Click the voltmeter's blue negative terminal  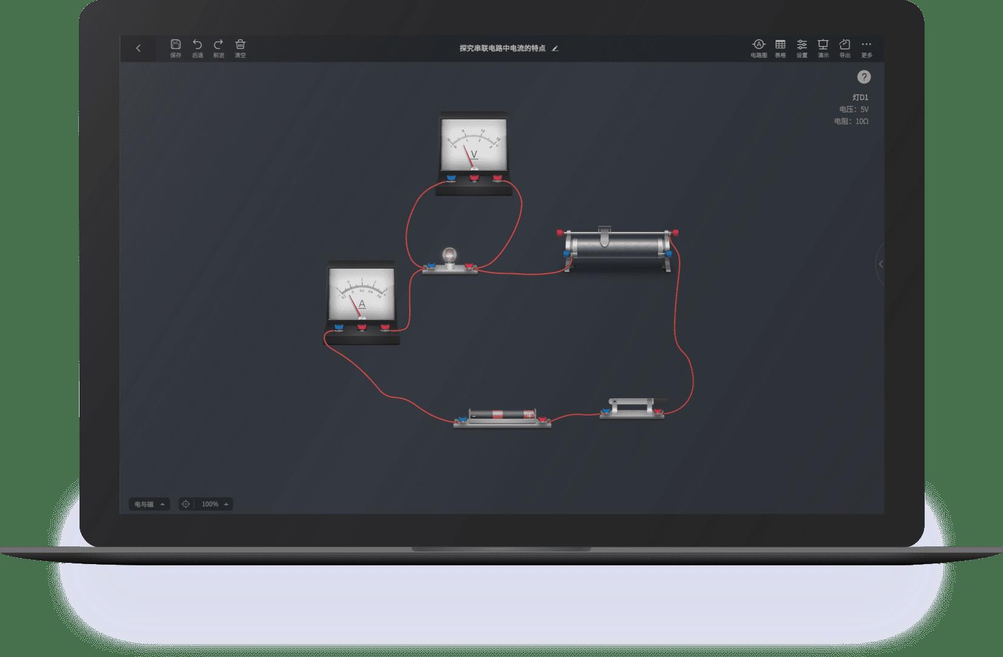coord(450,179)
